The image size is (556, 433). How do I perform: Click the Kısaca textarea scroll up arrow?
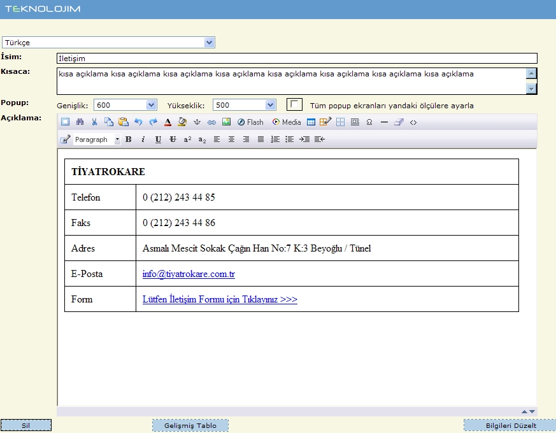(x=531, y=73)
